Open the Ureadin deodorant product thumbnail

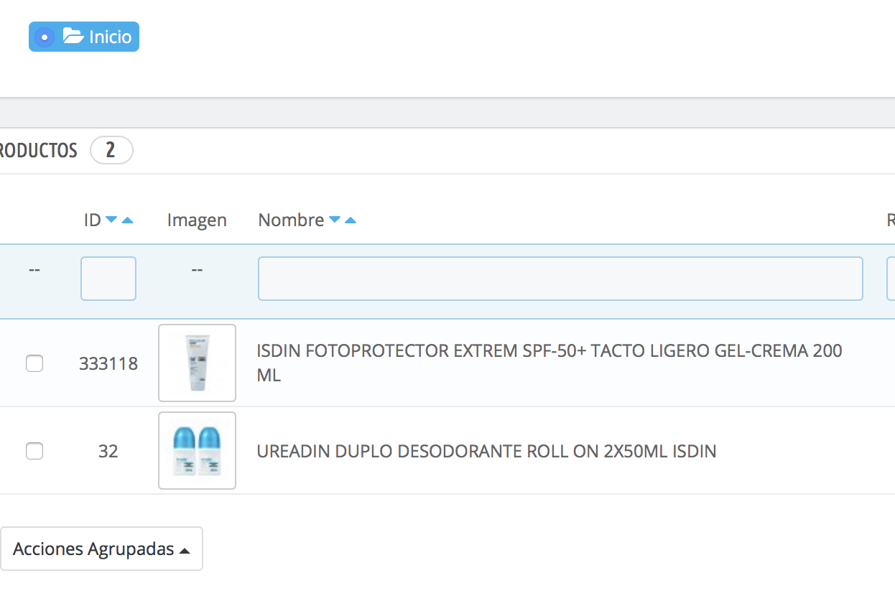[x=197, y=451]
